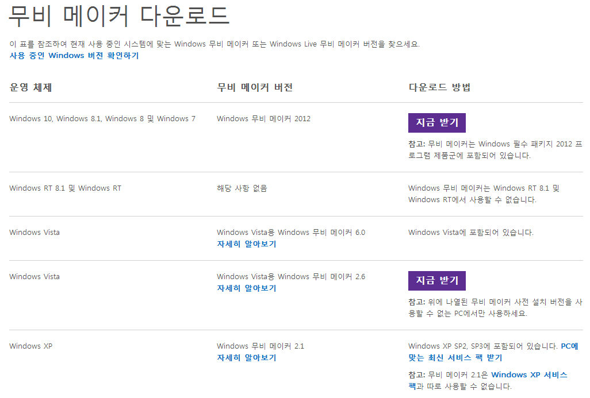590x398 pixels.
Task: Click 'Windows Vista에 포함되어 있습니다.' text
Action: tap(471, 233)
